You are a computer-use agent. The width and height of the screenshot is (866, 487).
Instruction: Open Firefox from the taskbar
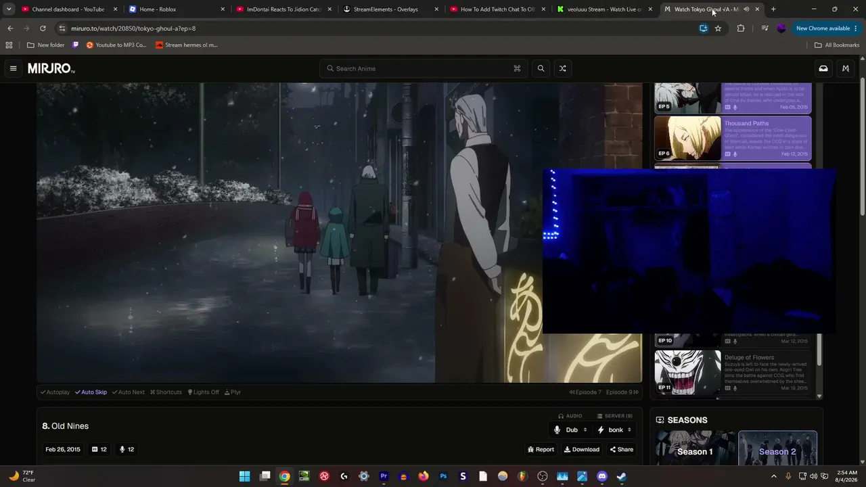pyautogui.click(x=424, y=476)
